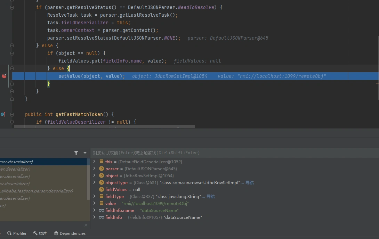Click the filter frames funnel icon
Screen dimensions: 379x239
click(x=76, y=153)
